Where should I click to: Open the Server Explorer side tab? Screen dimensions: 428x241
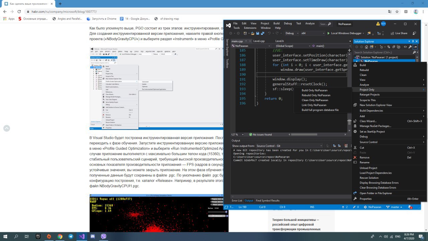point(227,48)
